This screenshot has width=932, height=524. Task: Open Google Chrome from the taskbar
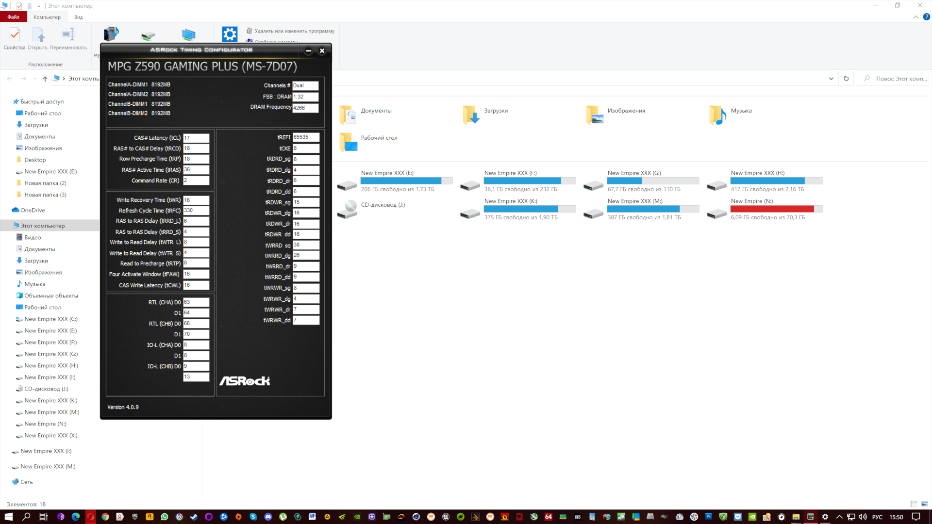tap(105, 517)
